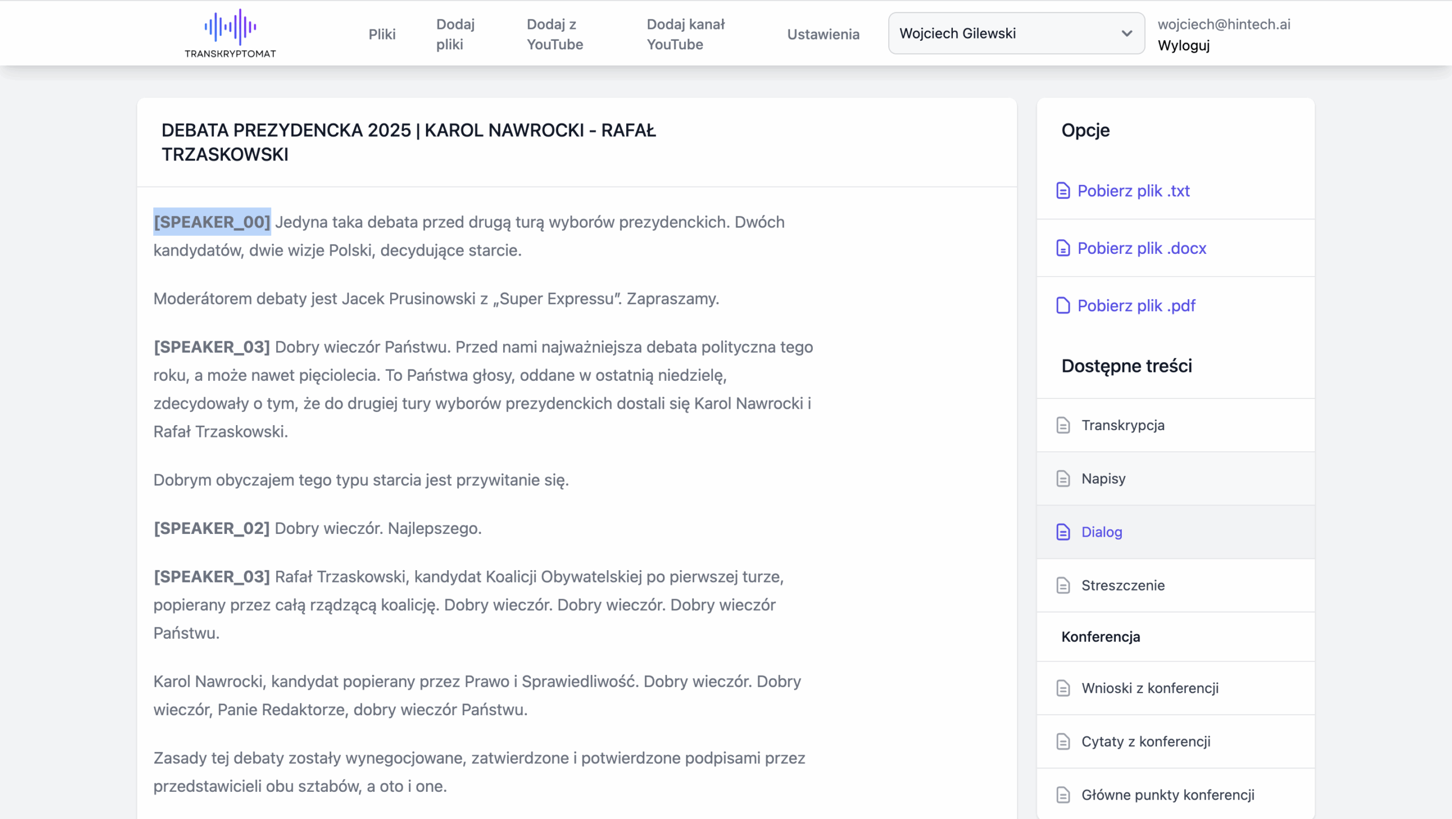Click the document icon beside Streszczenie
This screenshot has height=819, width=1452.
point(1063,585)
